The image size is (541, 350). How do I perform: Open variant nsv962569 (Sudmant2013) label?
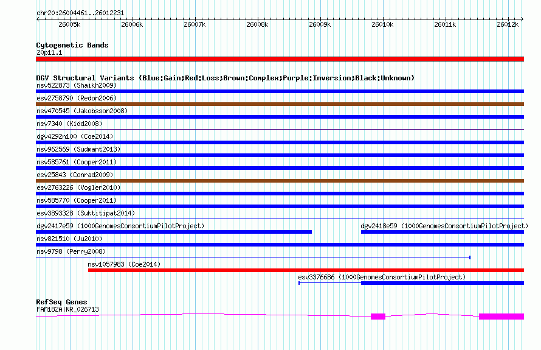click(78, 149)
